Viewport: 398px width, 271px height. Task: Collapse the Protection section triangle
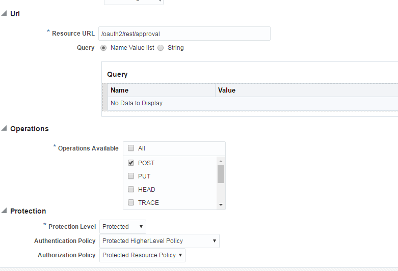[4, 210]
